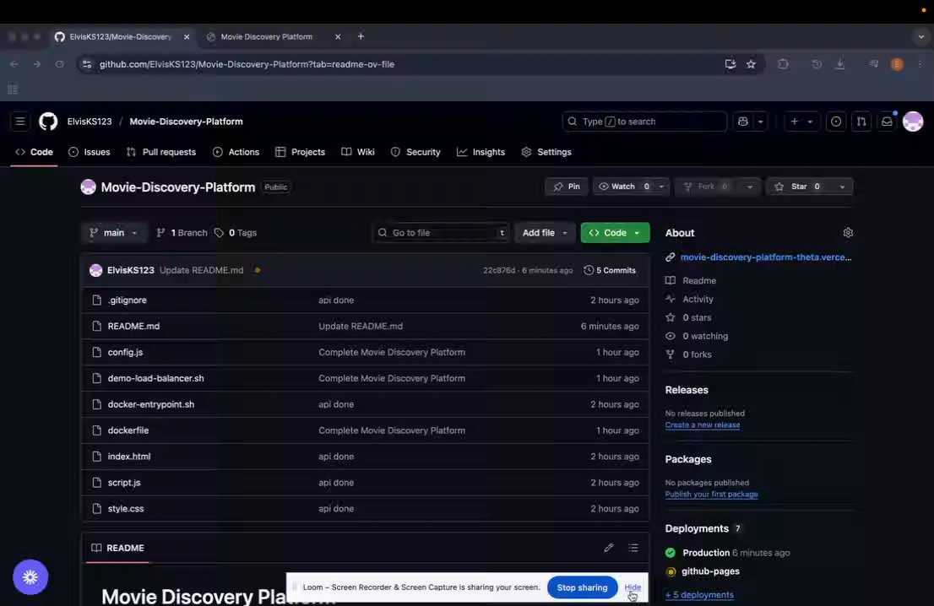Screen dimensions: 934x606
Task: Show the + 5 deployments link
Action: click(x=699, y=595)
